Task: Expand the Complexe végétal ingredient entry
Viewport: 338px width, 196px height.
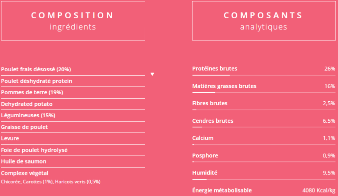Action: [x=25, y=173]
